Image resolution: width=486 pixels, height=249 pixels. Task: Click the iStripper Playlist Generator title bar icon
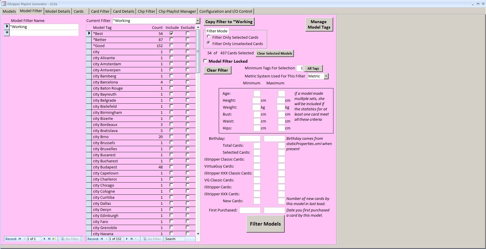(3, 4)
